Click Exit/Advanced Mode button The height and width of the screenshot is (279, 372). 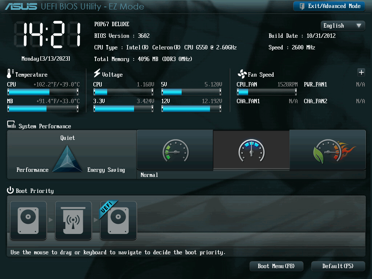(x=329, y=6)
